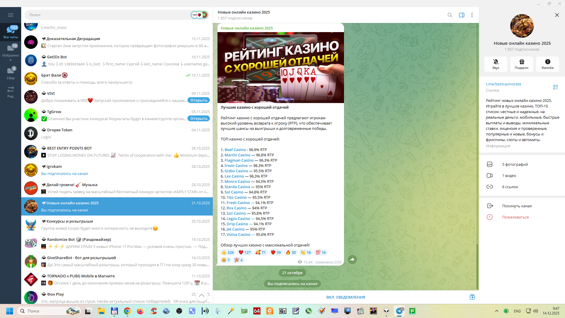Image resolution: width=565 pixels, height=318 pixels.
Task: Show channel QR code
Action: 555,87
